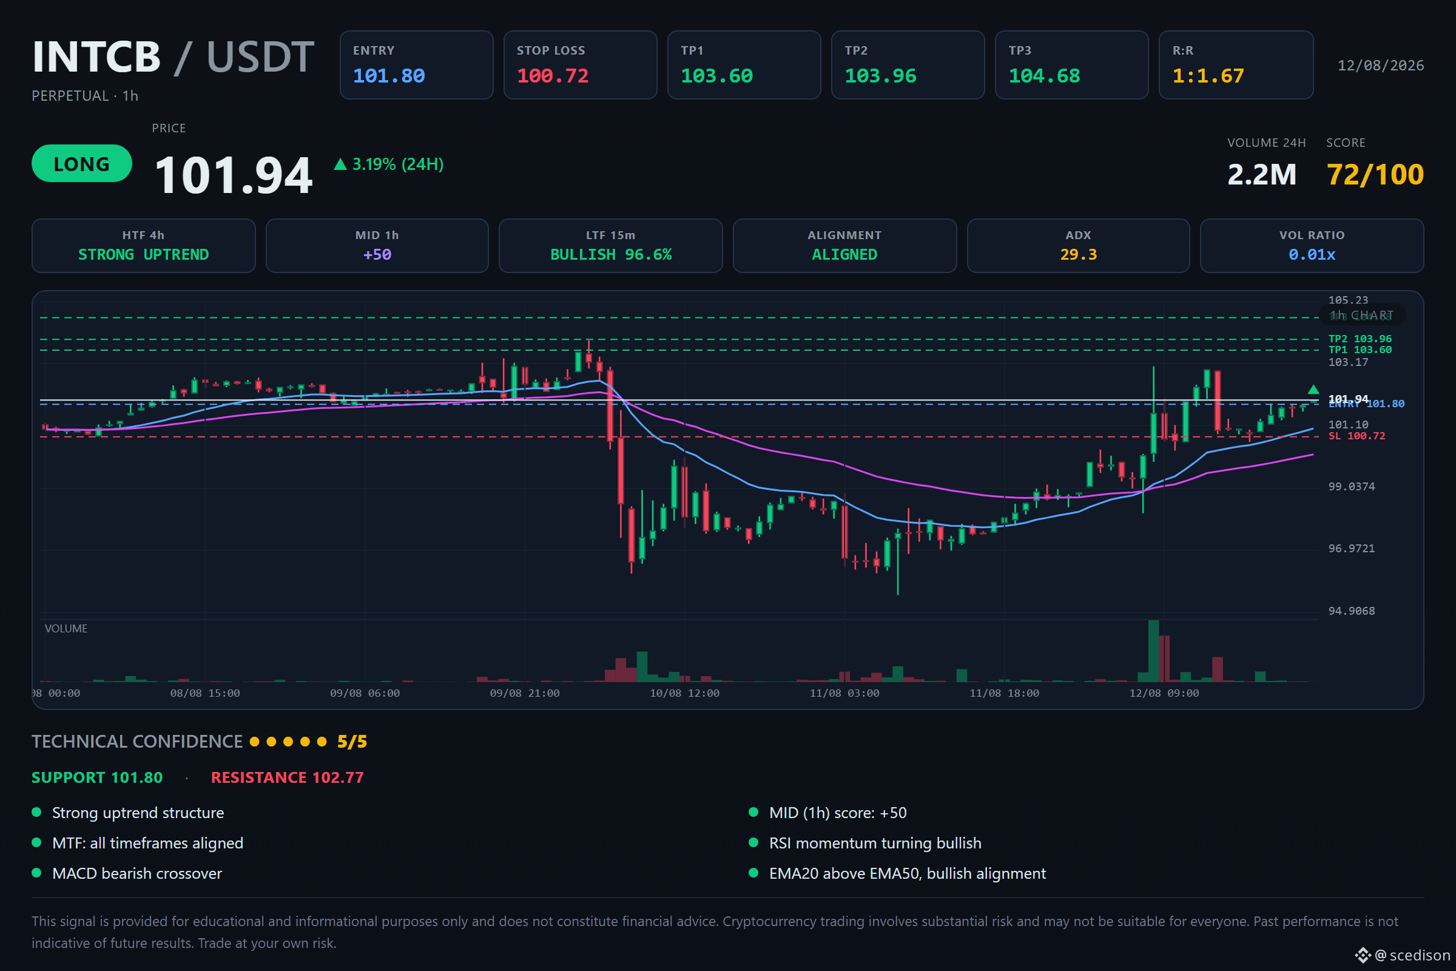Open the LTF 15m BULLISH 96.6% card
The width and height of the screenshot is (1456, 971).
[x=611, y=246]
